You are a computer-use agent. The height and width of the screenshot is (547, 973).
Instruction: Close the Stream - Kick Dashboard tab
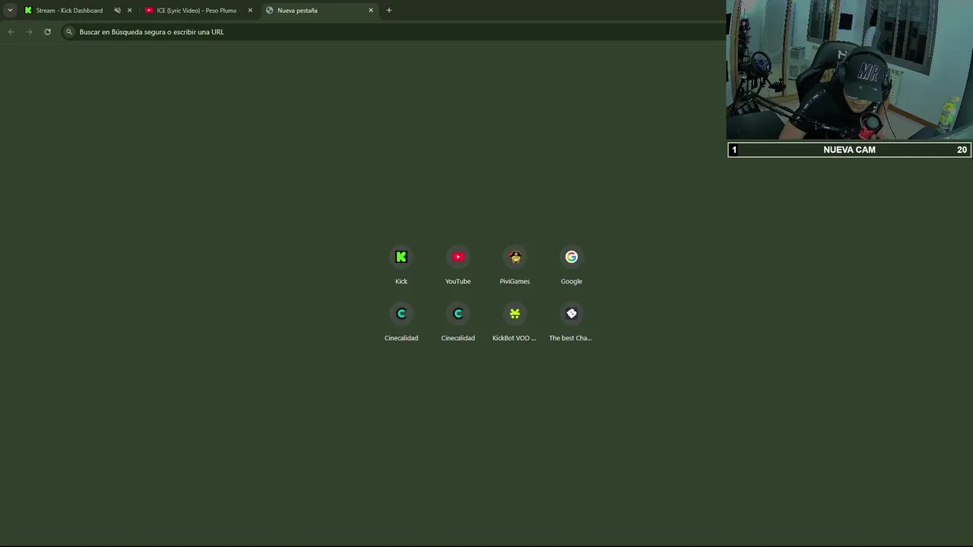[x=129, y=11]
